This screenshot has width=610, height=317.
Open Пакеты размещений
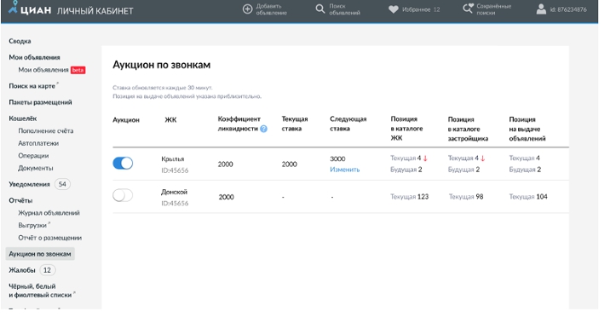40,102
